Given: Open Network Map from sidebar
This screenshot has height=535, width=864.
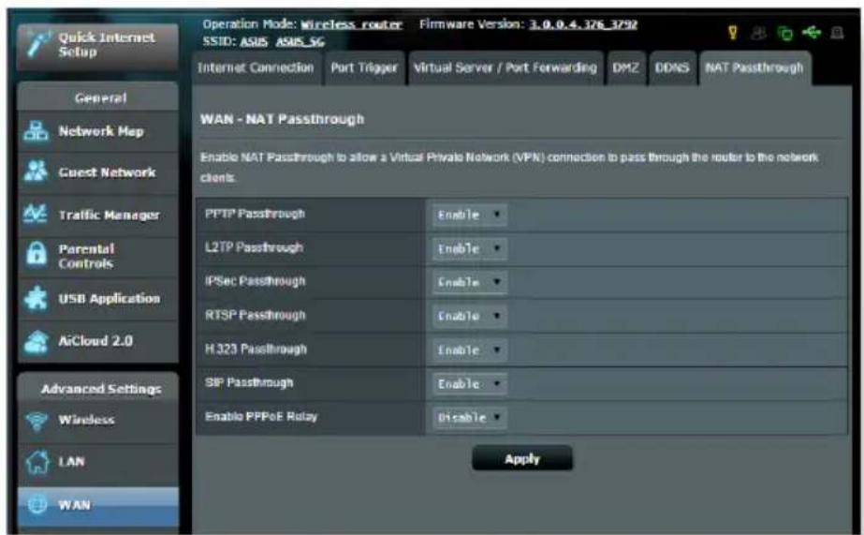Looking at the screenshot, I should tap(98, 131).
